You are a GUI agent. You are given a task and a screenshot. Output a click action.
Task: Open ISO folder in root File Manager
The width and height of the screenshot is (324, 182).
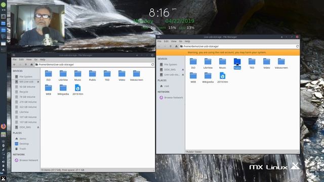tap(193, 63)
